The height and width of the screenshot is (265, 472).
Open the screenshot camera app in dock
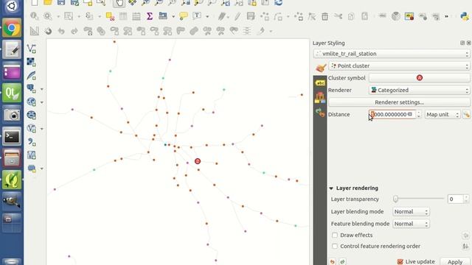coord(12,115)
